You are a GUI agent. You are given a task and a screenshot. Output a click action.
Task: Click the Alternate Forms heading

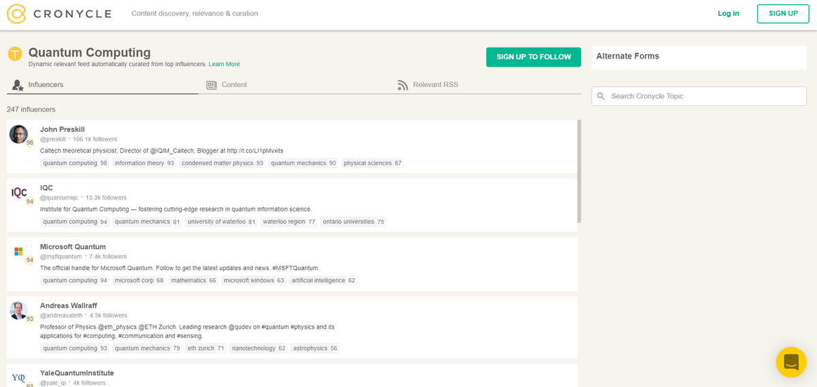[x=628, y=56]
